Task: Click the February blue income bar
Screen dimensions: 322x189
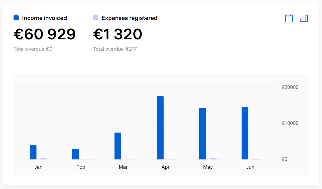Action: [x=75, y=154]
